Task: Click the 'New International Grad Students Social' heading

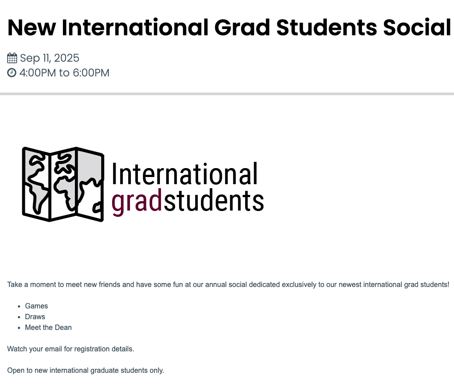Action: click(x=229, y=28)
